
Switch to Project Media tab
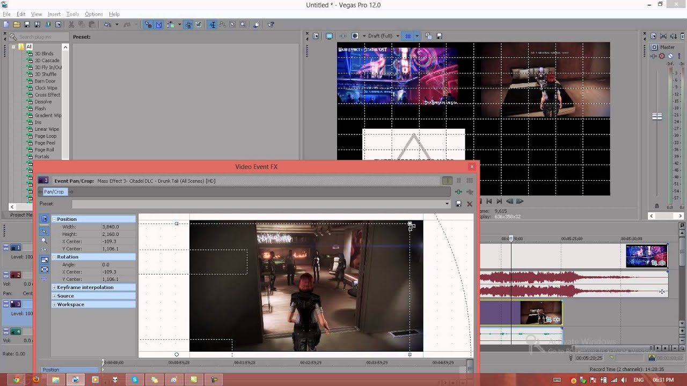coord(21,215)
